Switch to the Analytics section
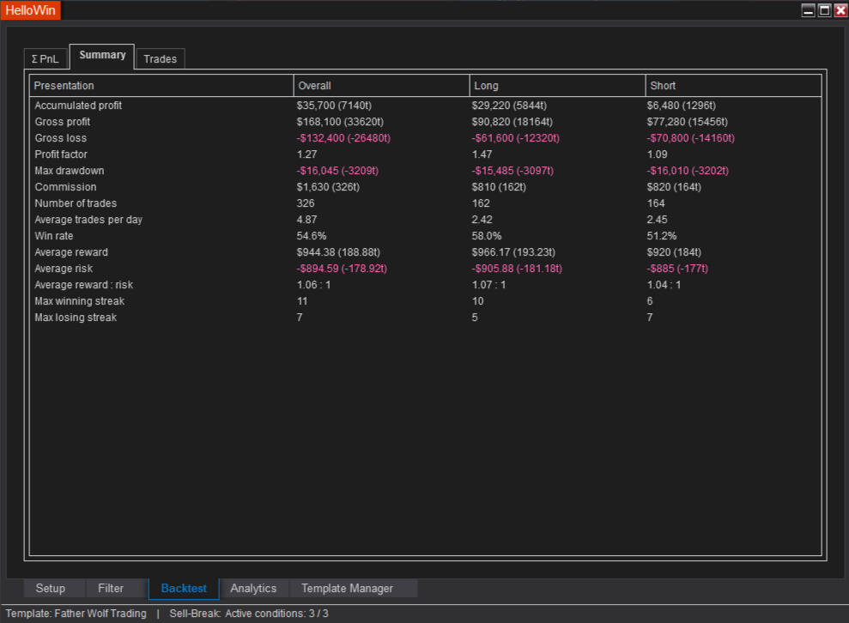 (253, 589)
